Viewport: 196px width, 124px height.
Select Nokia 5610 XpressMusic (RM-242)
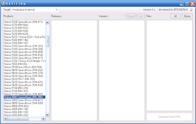pyautogui.click(x=24, y=70)
